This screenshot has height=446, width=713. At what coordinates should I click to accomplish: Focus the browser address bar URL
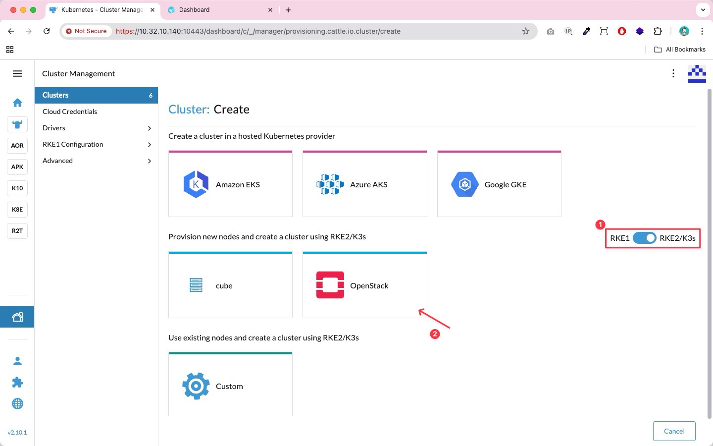(258, 31)
